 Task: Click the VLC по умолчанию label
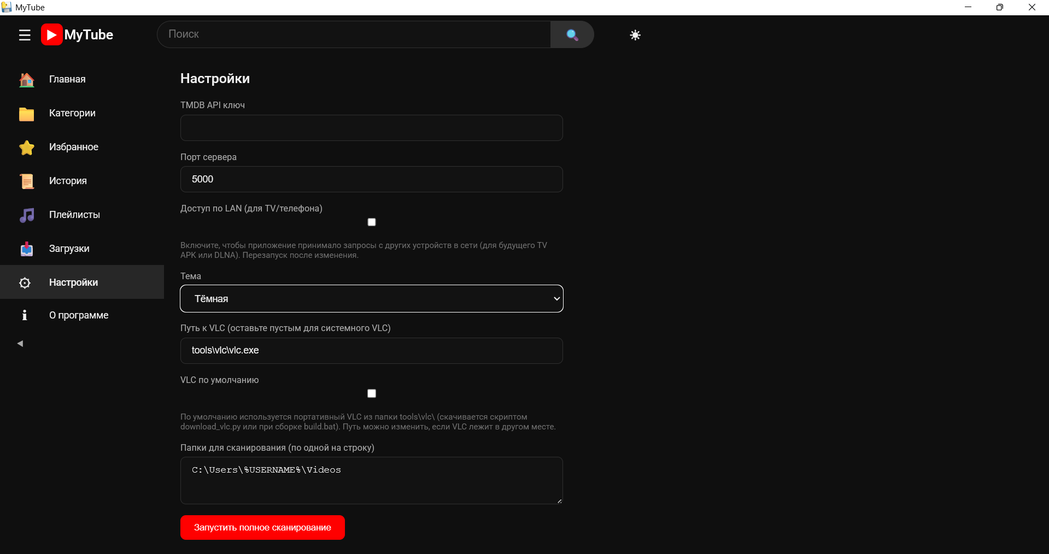coord(220,380)
